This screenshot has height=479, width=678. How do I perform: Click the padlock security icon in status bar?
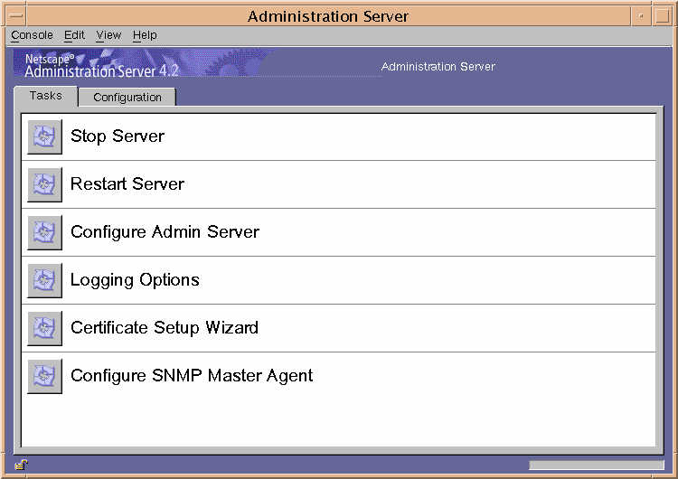(x=21, y=465)
